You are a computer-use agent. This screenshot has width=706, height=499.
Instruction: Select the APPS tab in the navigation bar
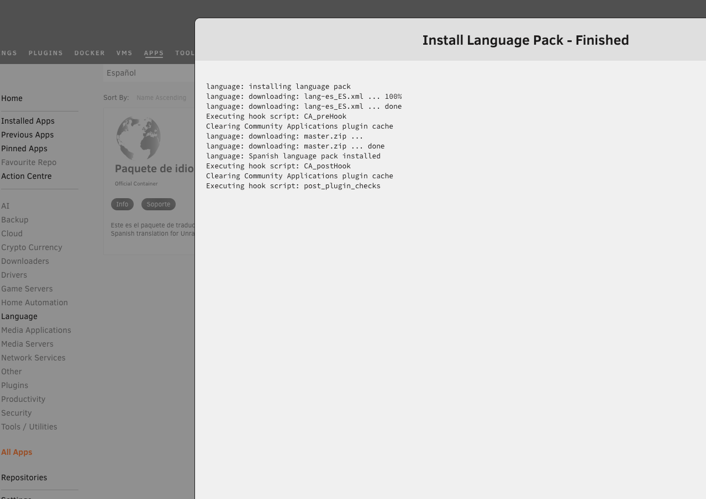pos(154,53)
